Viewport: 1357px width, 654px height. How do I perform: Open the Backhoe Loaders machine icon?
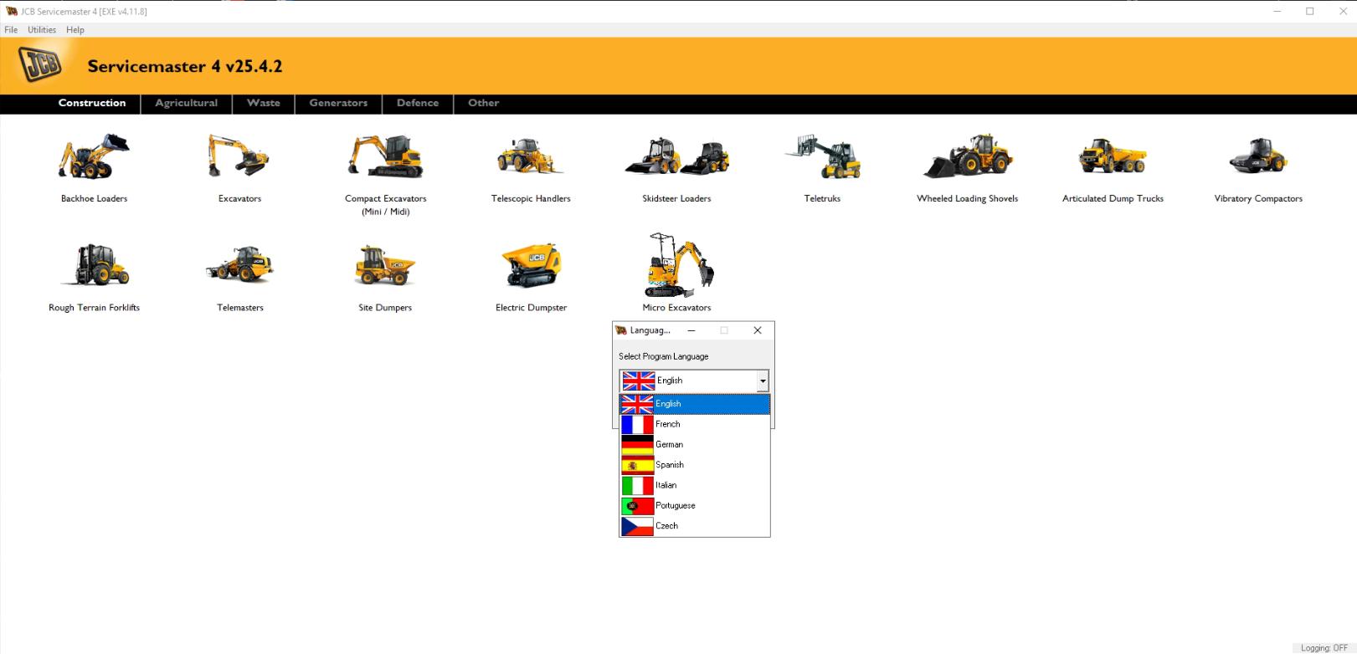tap(94, 157)
